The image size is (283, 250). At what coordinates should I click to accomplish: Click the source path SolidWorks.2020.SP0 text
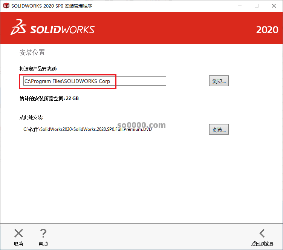coord(87,129)
